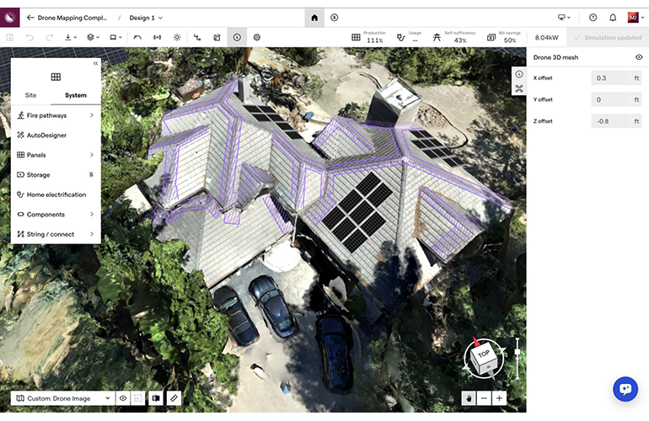Open the Custom: Drone Image map dropdown
Screen dimensions: 649x421
(x=62, y=398)
